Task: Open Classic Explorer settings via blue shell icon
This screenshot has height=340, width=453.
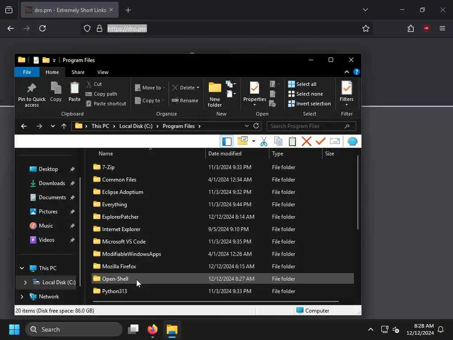Action: coord(353,141)
